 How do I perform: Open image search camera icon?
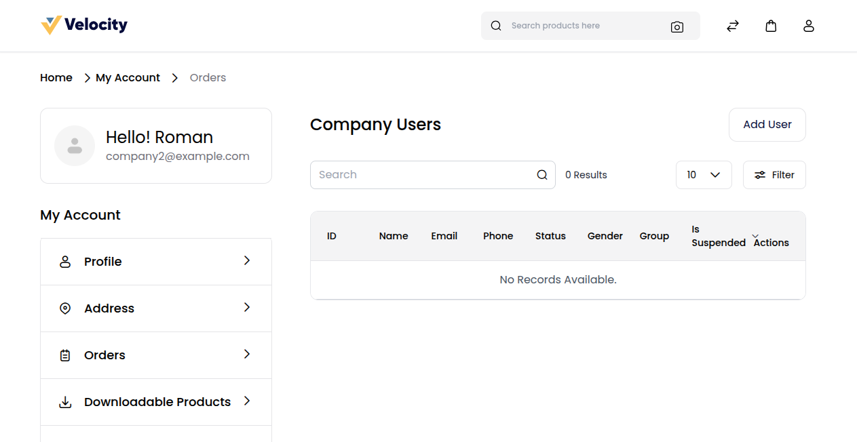click(x=677, y=26)
